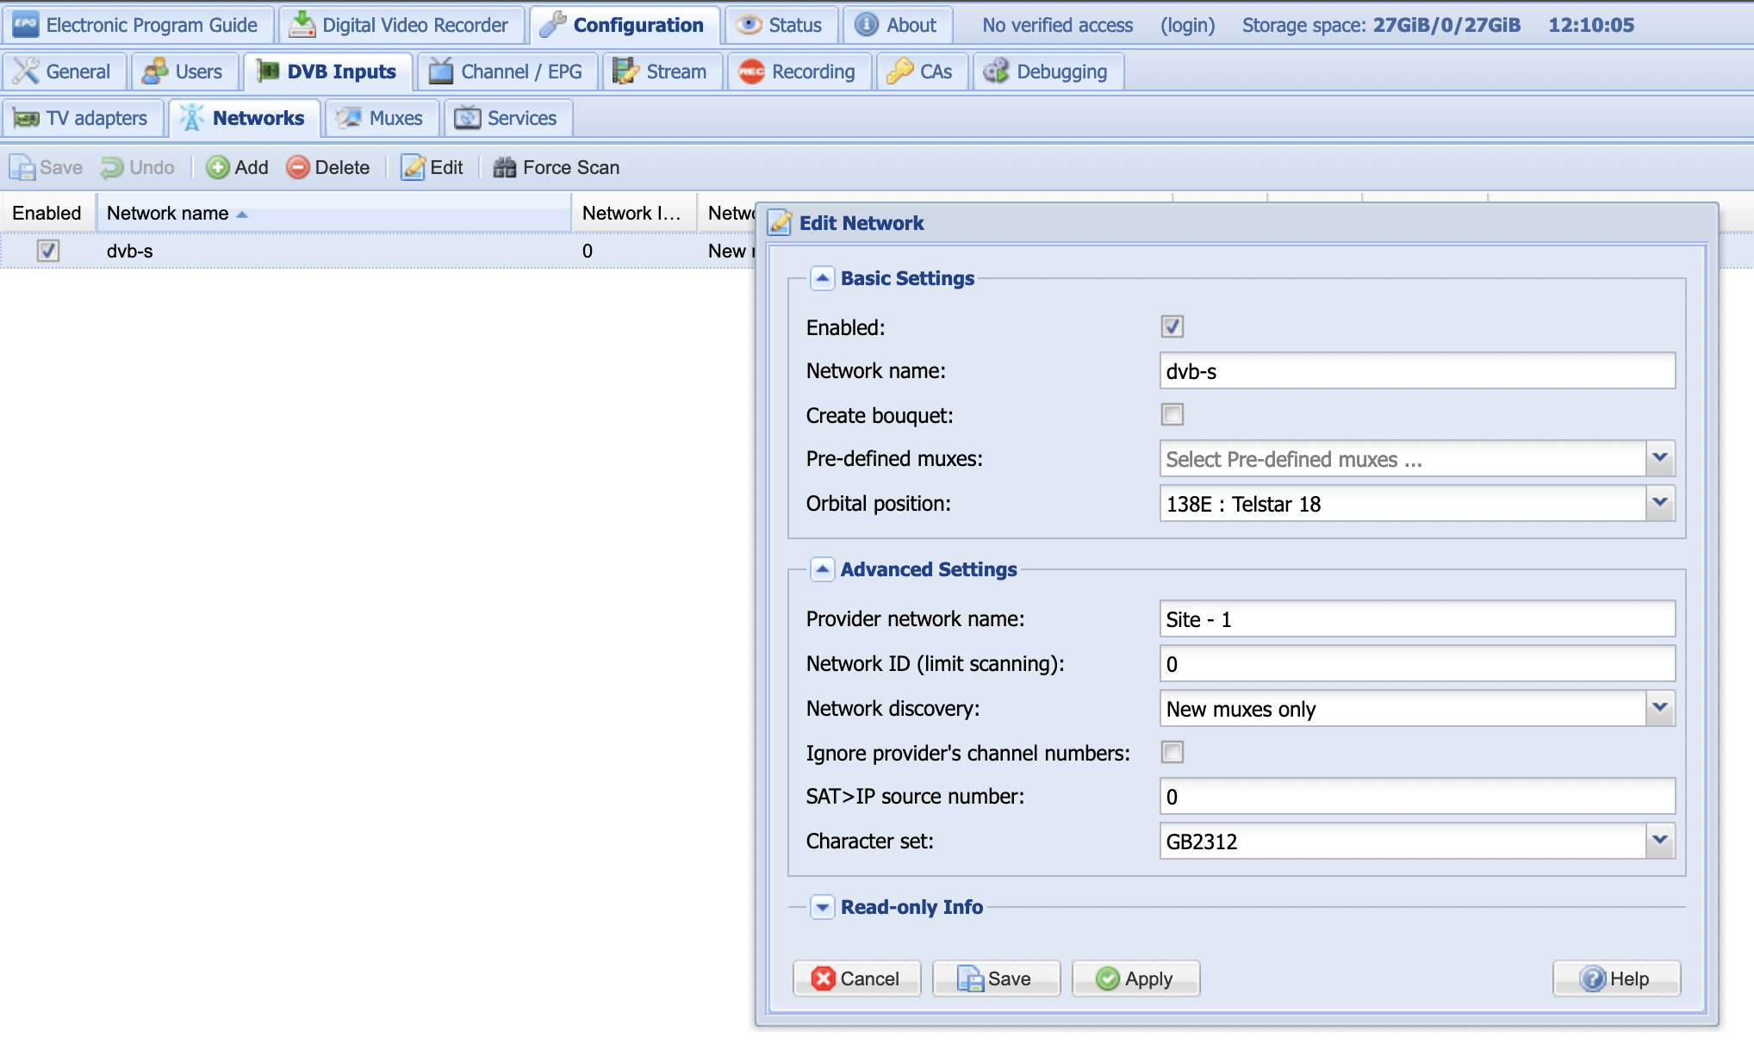Screen dimensions: 1754x1056
Task: Click the Apply button
Action: [x=1135, y=978]
